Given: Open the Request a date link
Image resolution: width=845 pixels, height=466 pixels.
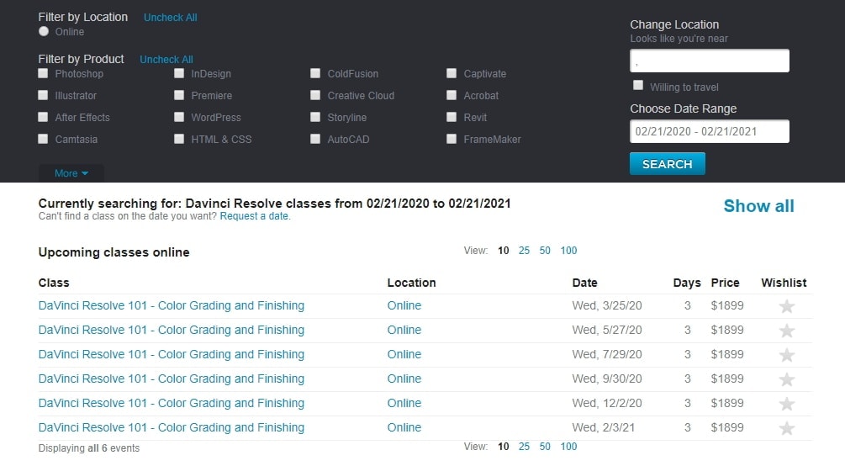Looking at the screenshot, I should [x=254, y=216].
